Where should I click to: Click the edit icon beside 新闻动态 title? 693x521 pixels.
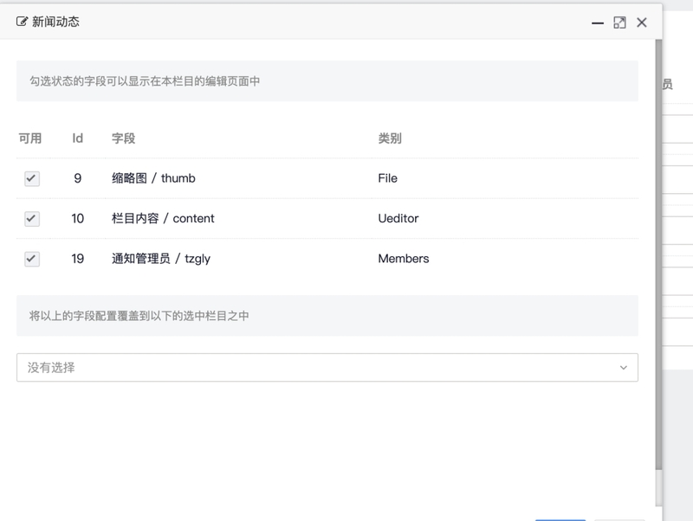(22, 22)
